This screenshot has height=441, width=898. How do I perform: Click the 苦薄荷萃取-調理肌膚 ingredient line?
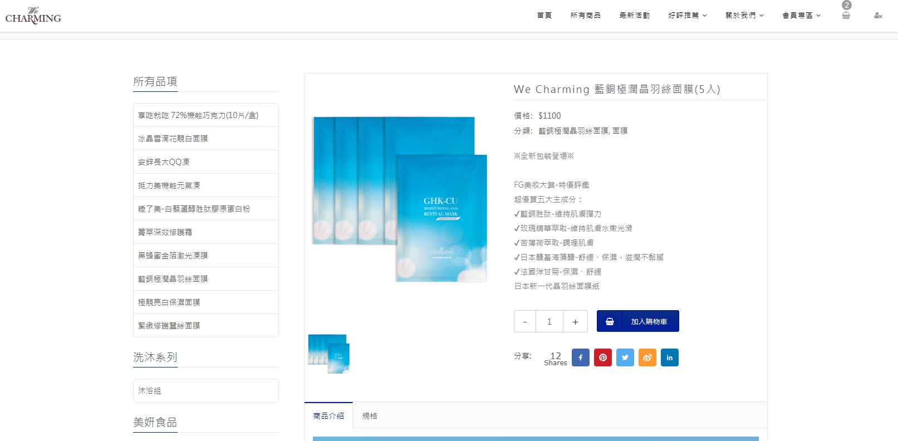[554, 243]
